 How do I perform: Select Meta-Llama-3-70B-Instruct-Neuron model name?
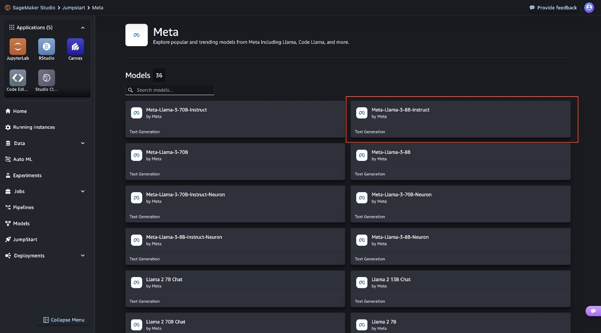pos(186,194)
